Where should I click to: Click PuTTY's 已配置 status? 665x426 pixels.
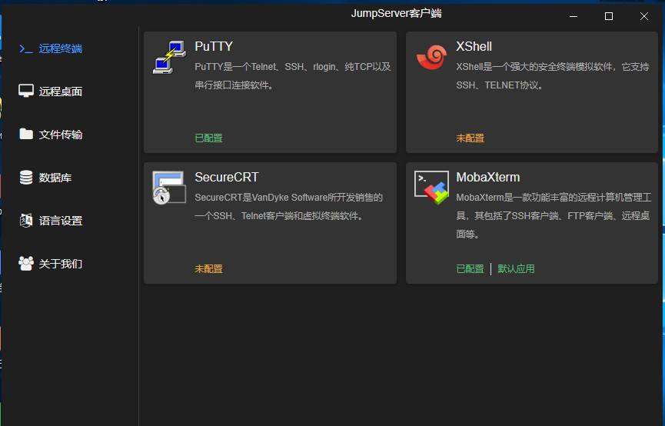tap(208, 138)
